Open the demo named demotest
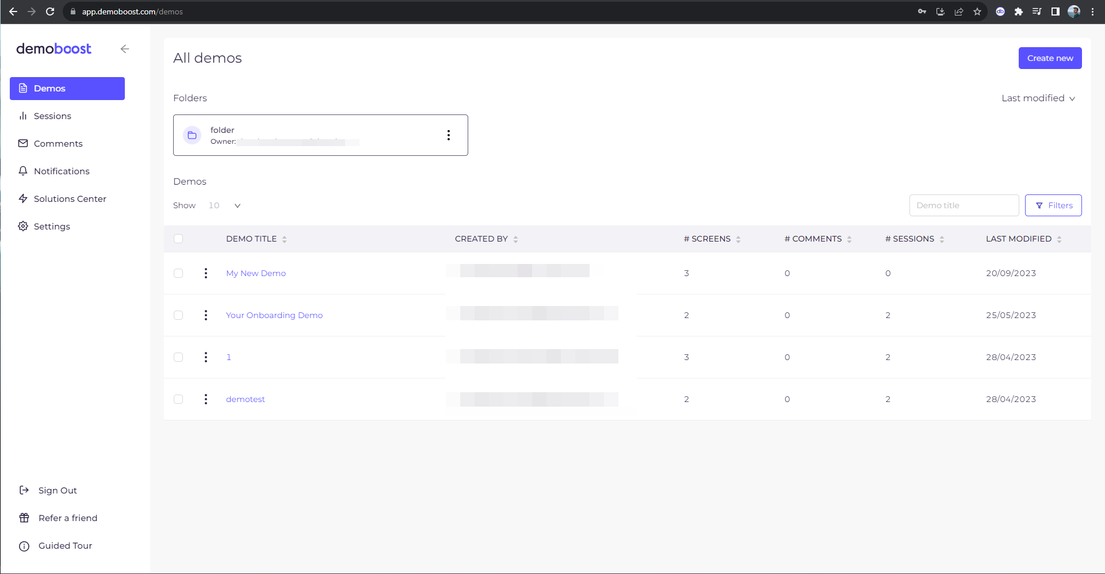 click(245, 399)
